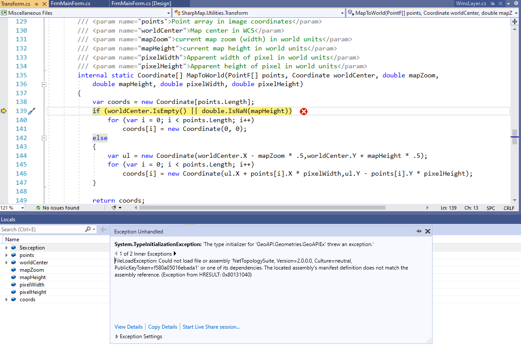Screen dimensions: 521x363
Task: Click Start Live Share session link
Action: 211,326
